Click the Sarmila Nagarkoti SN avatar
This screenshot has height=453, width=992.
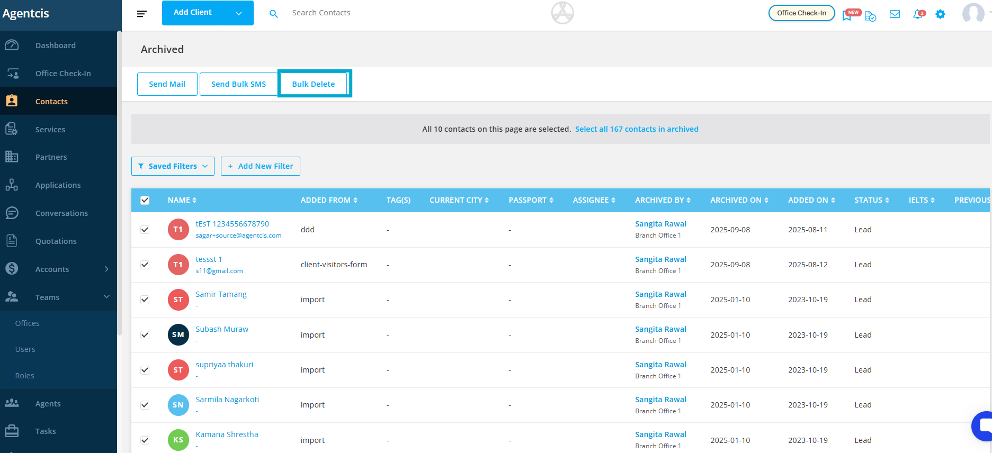(178, 405)
